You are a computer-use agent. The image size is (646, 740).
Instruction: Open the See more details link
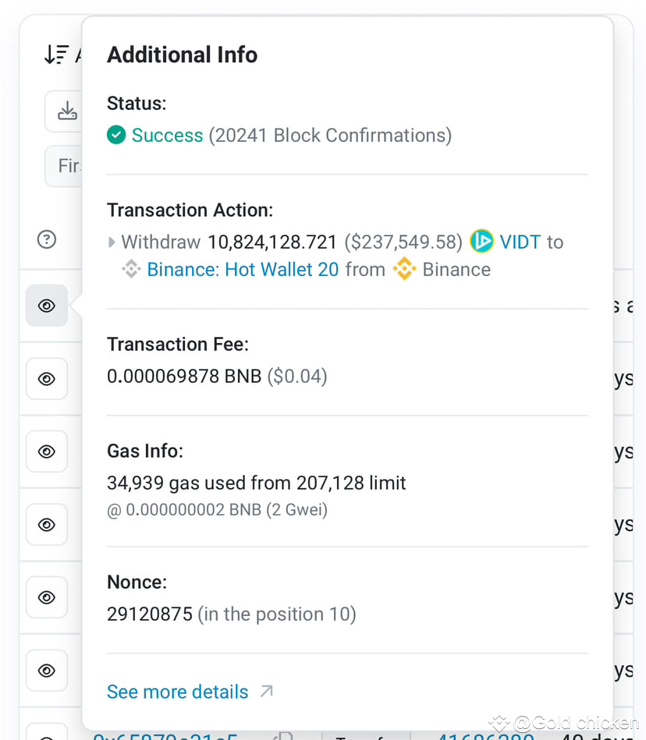[x=178, y=692]
